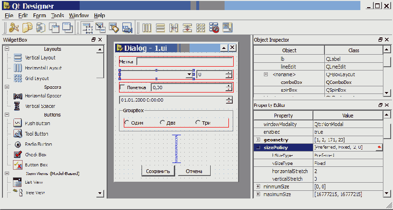The image size is (393, 210).
Task: Select the Edit Widgets mode icon
Action: point(88,28)
